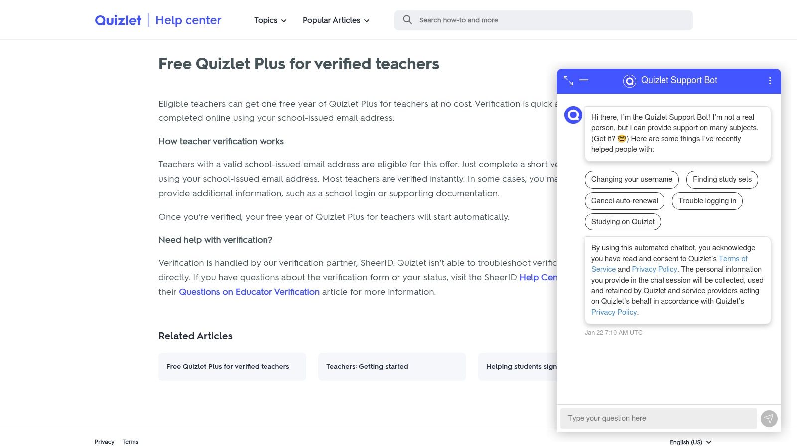Open the Topics dropdown
The height and width of the screenshot is (448, 797).
[x=269, y=20]
